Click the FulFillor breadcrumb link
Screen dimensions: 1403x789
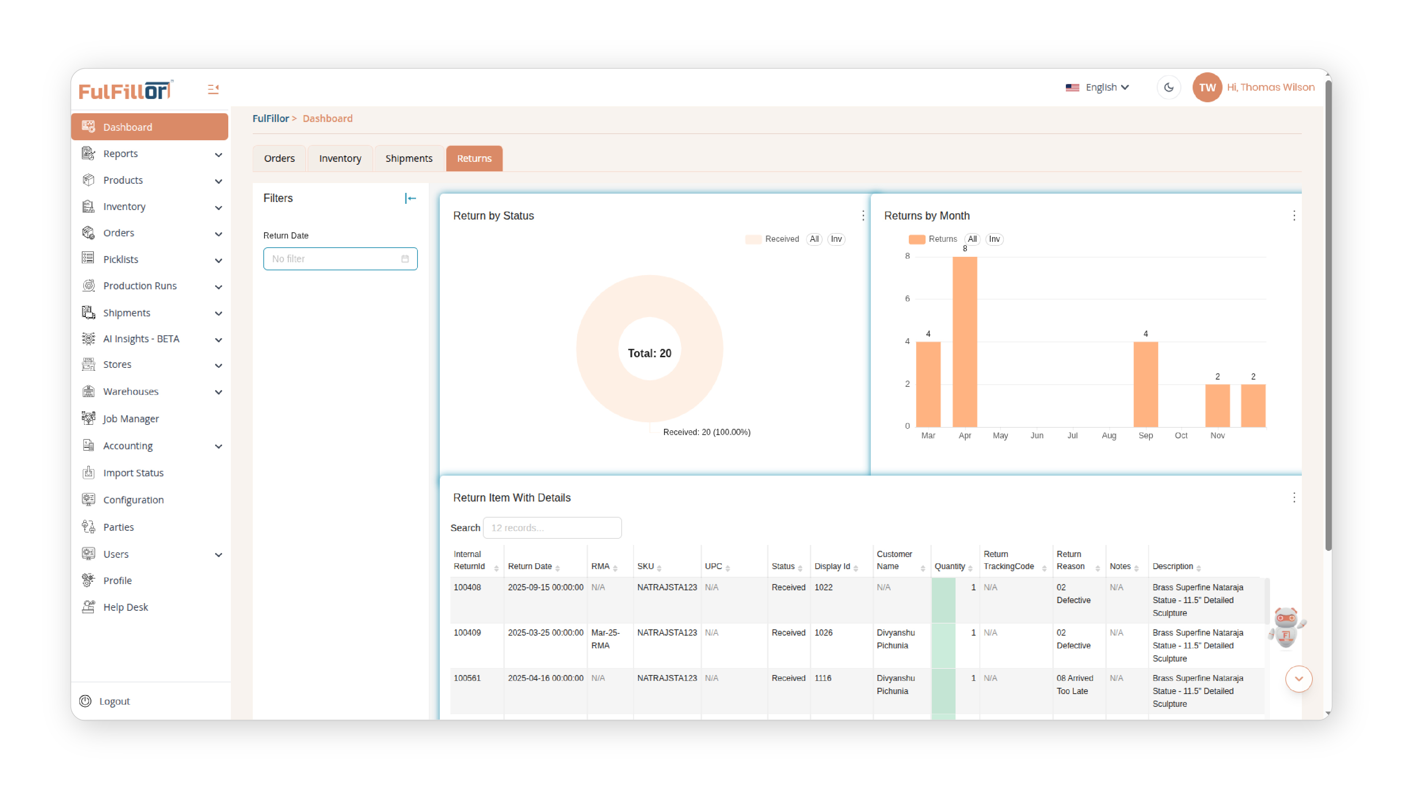coord(270,118)
